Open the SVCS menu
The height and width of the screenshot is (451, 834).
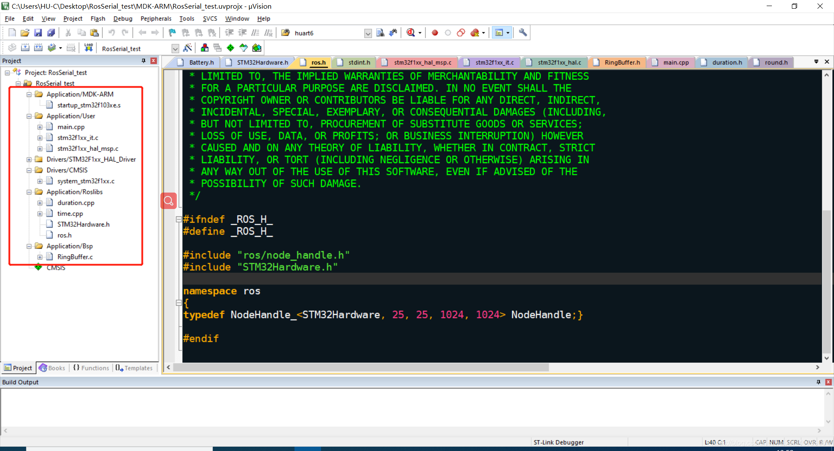tap(210, 19)
